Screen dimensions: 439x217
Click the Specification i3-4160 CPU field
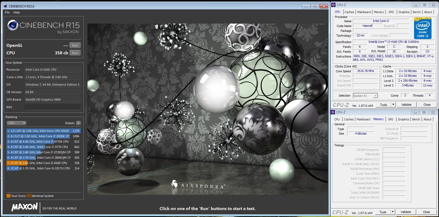[394, 42]
